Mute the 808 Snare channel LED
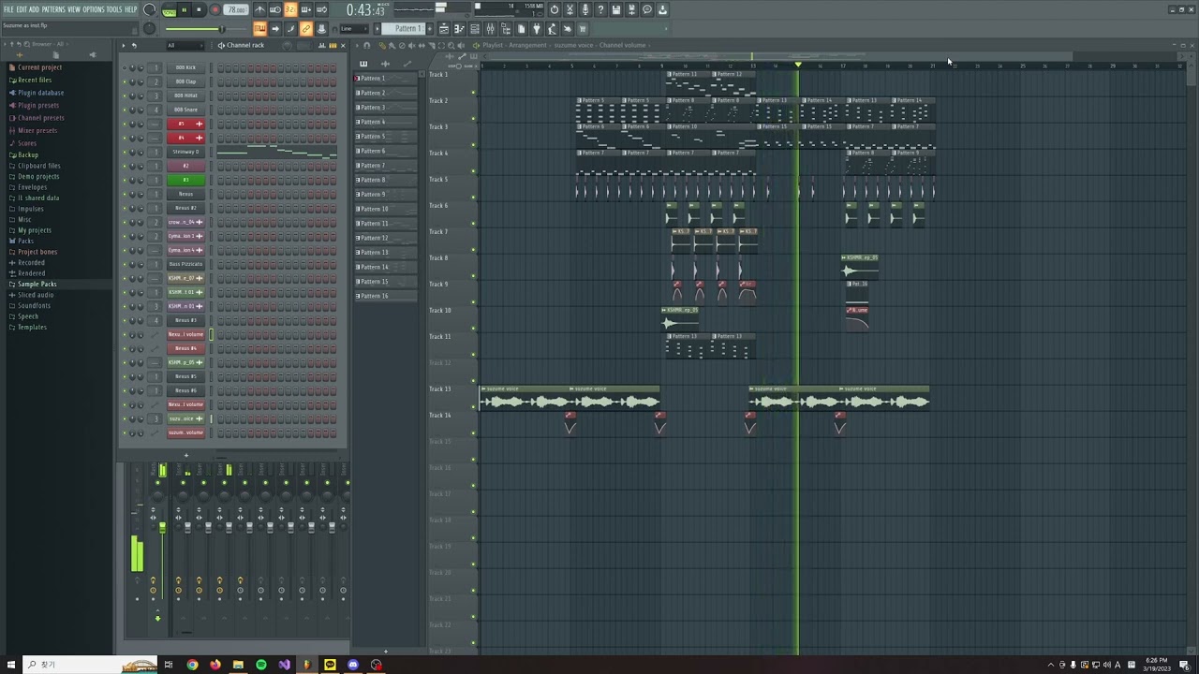Image resolution: width=1199 pixels, height=674 pixels. [x=125, y=110]
